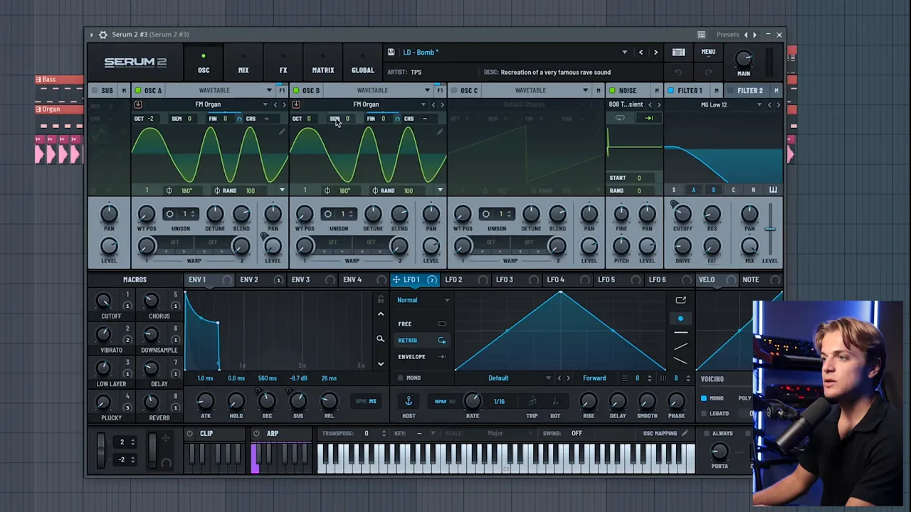Viewport: 911px width, 512px height.
Task: Click the pencil edit icon on OSC A wavetable
Action: [x=282, y=132]
